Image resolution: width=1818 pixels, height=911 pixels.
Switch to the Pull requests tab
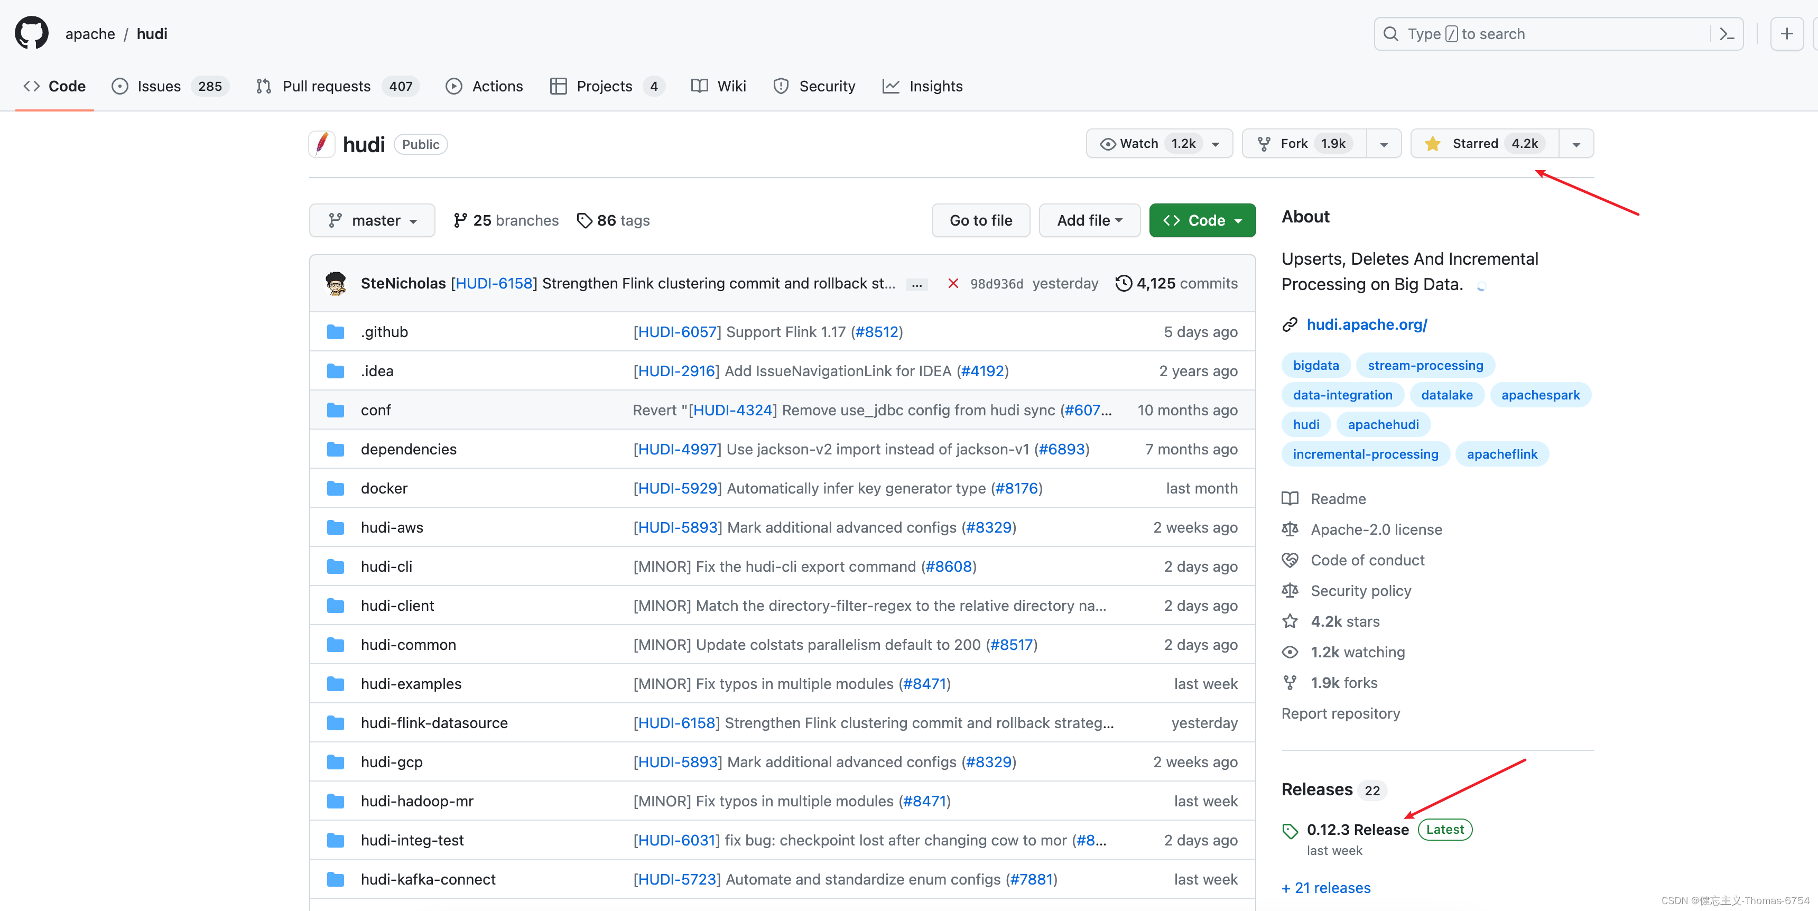[326, 86]
